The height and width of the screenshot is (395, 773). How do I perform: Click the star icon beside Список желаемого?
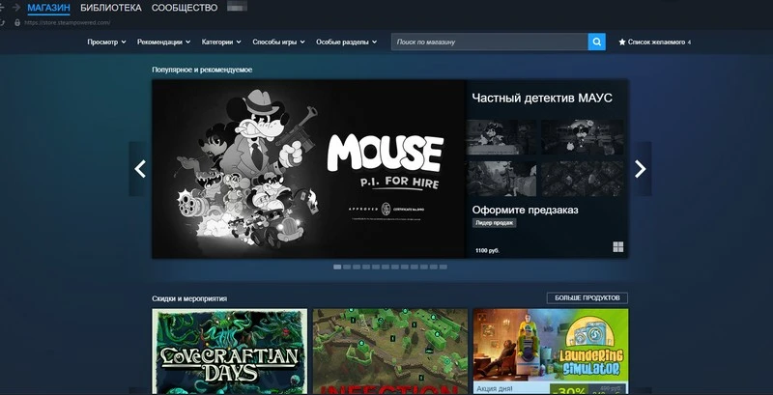[622, 42]
